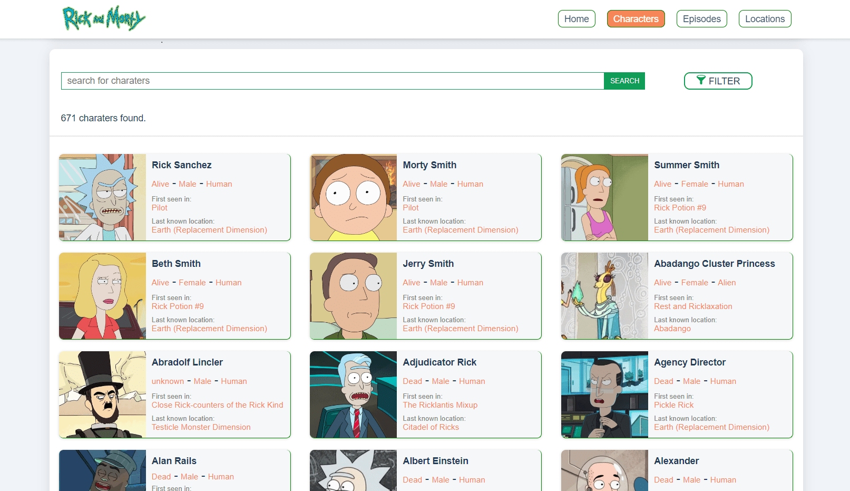Open Alan Rails' portrait image

coord(102,470)
